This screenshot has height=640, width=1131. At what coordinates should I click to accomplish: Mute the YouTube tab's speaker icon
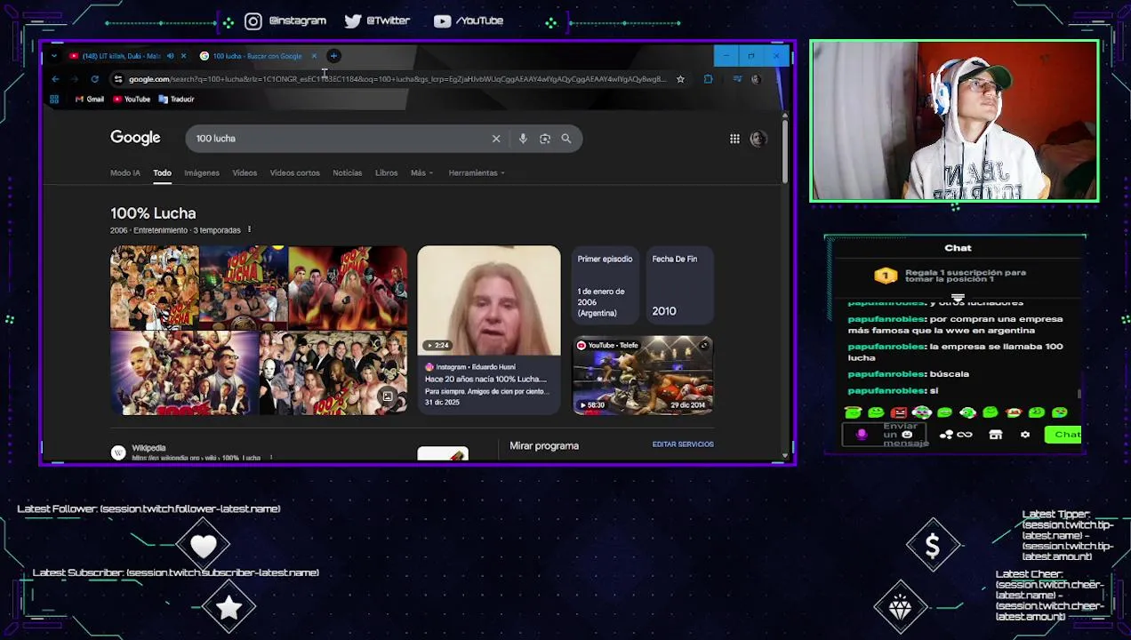click(170, 56)
